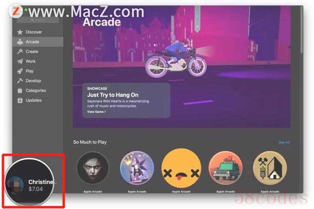This screenshot has width=314, height=209.
Task: Open Updates via download arrow icon
Action: coord(20,100)
